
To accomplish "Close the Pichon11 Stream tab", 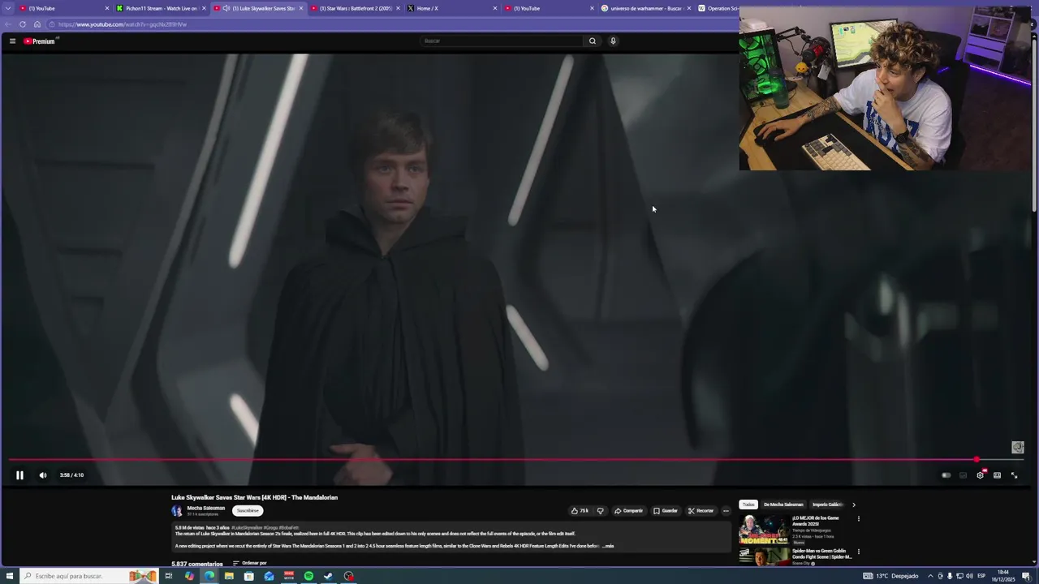I will pyautogui.click(x=204, y=8).
